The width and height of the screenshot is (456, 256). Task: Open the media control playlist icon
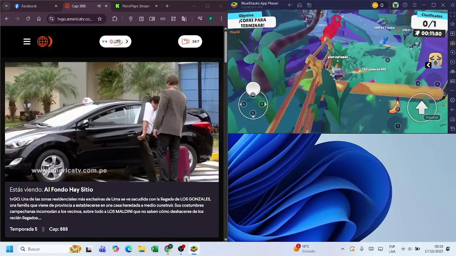[x=200, y=19]
